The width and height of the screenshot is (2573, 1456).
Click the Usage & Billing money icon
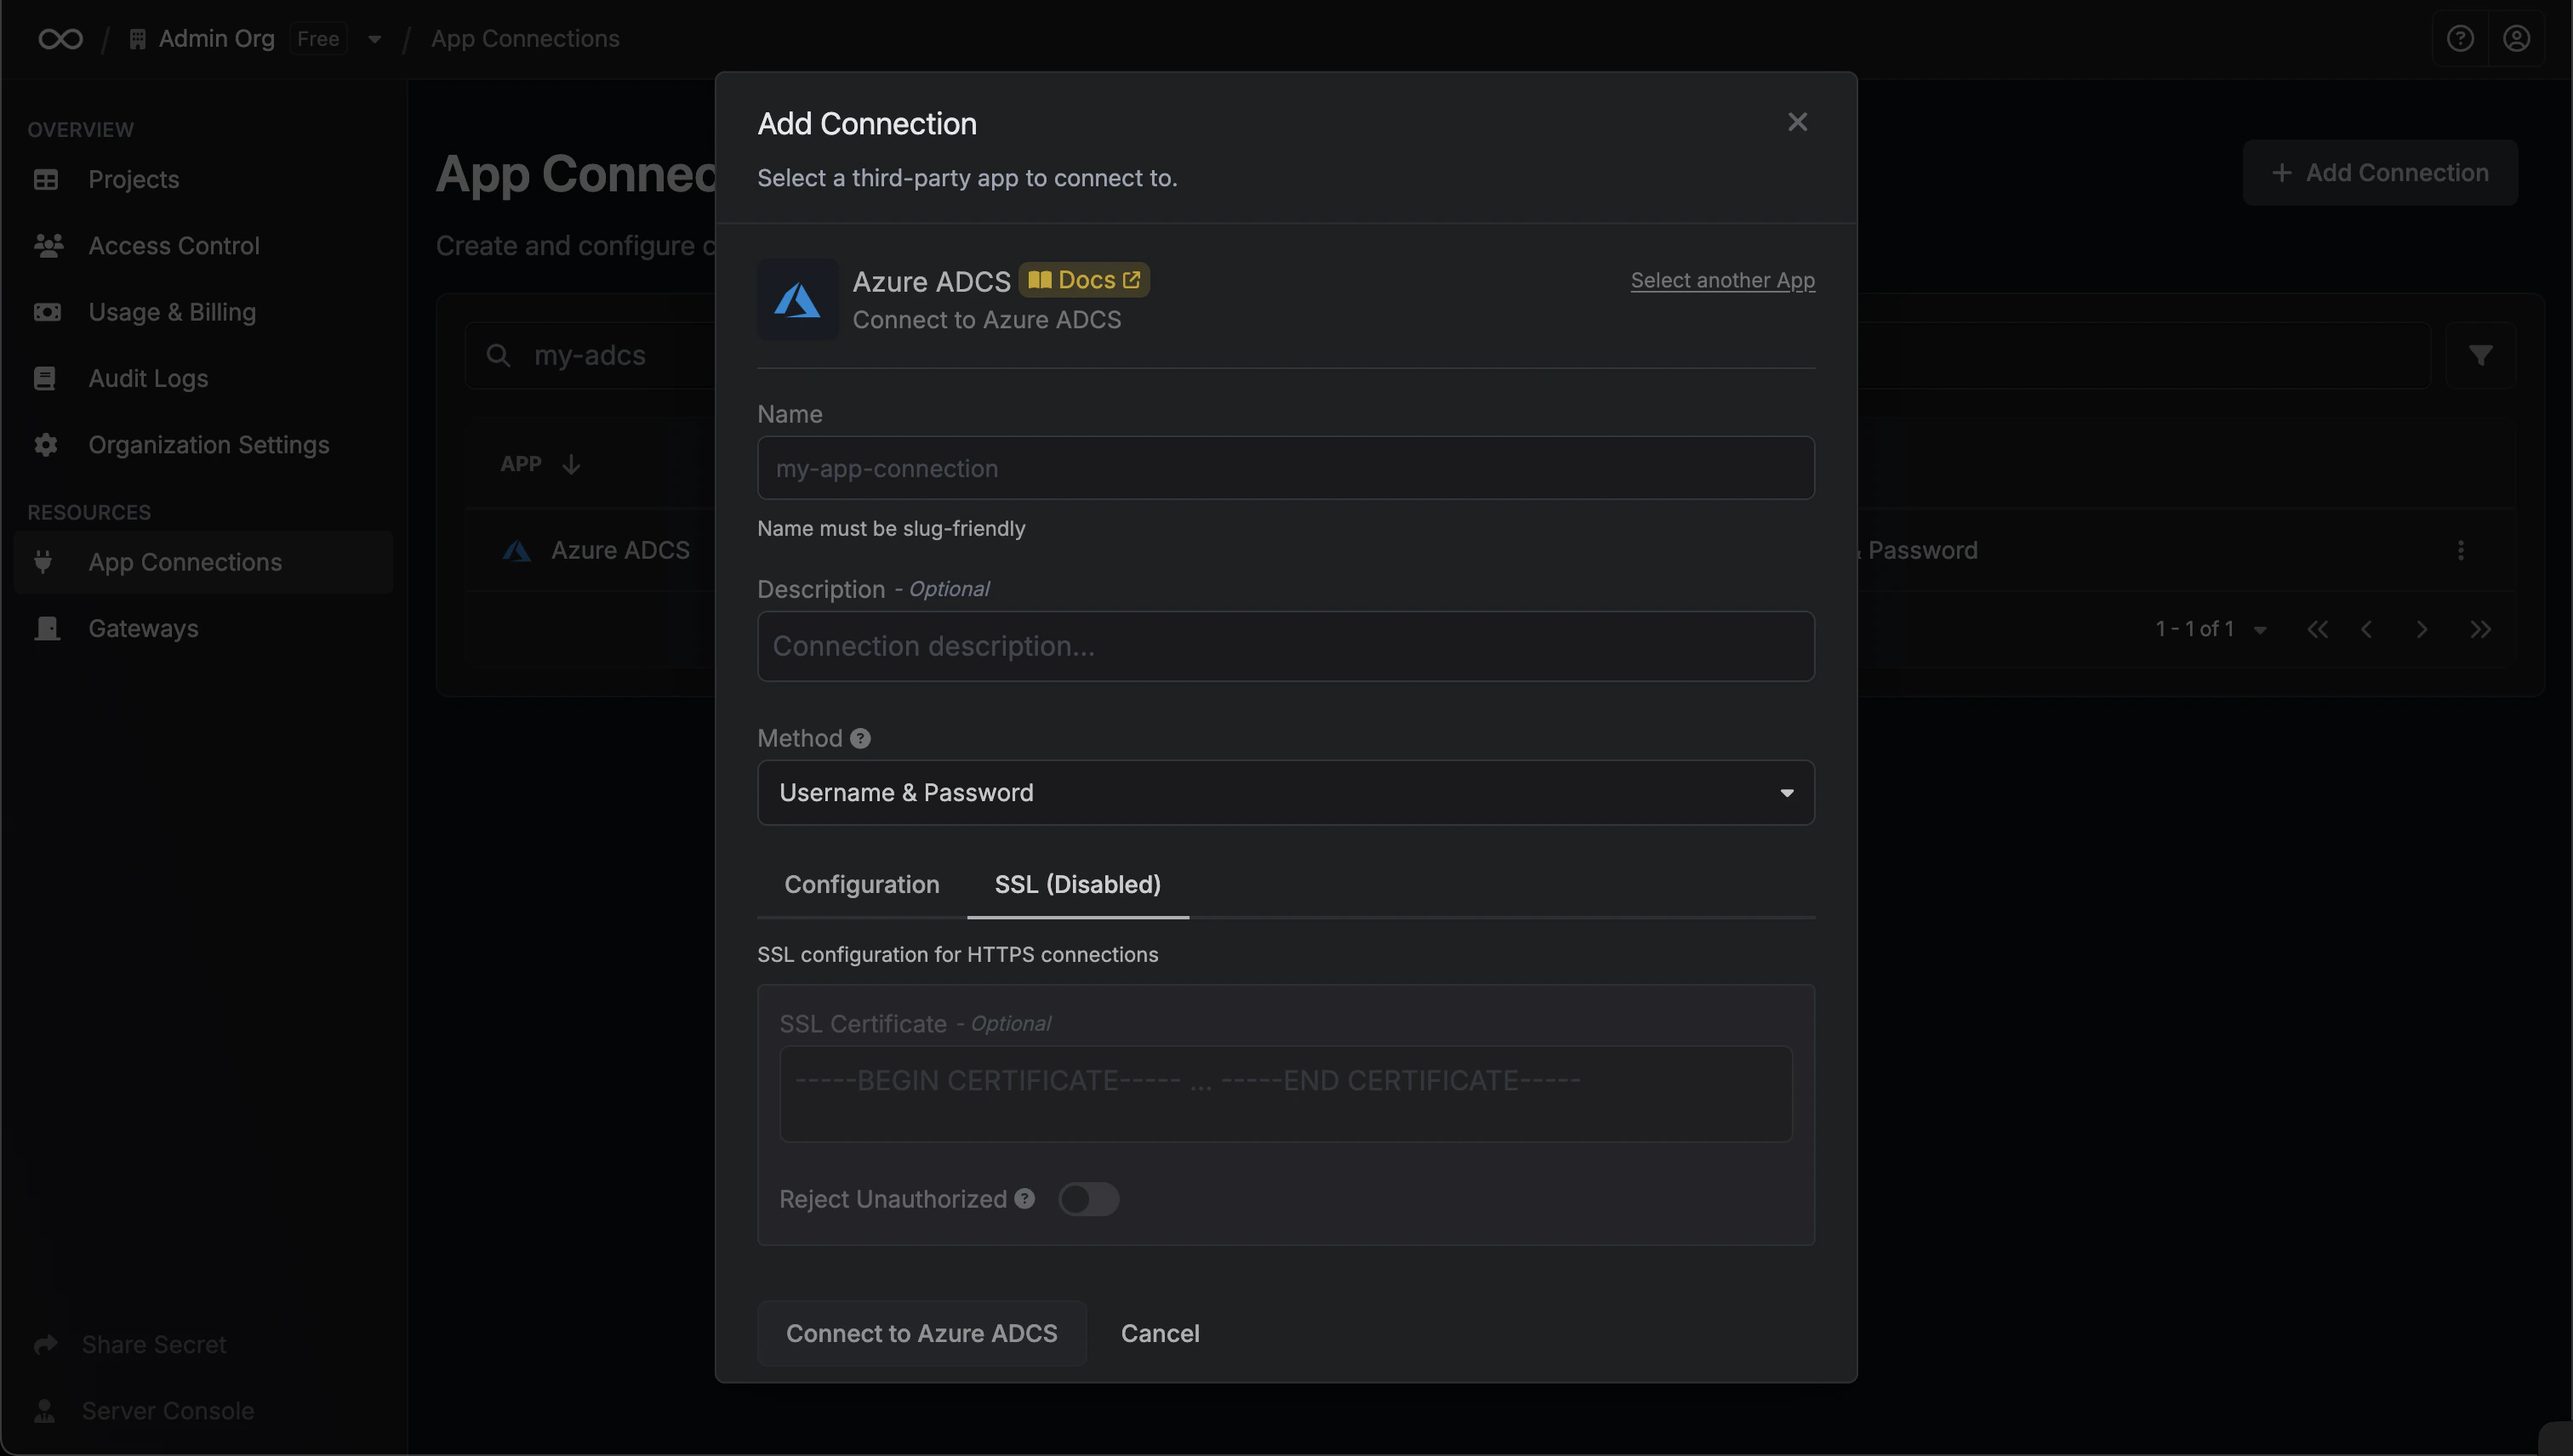coord(47,312)
